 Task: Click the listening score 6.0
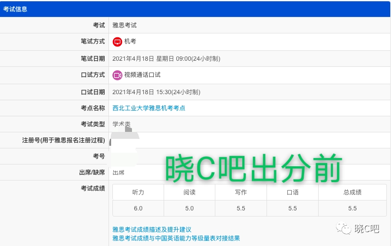138,208
